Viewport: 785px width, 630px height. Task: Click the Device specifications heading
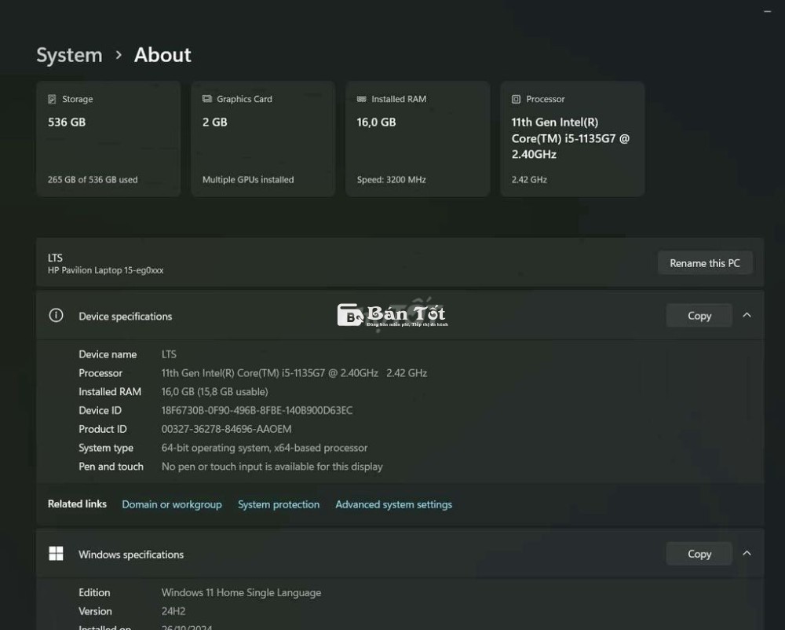point(125,316)
